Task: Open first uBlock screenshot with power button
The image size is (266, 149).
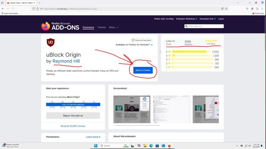Action: (132, 109)
